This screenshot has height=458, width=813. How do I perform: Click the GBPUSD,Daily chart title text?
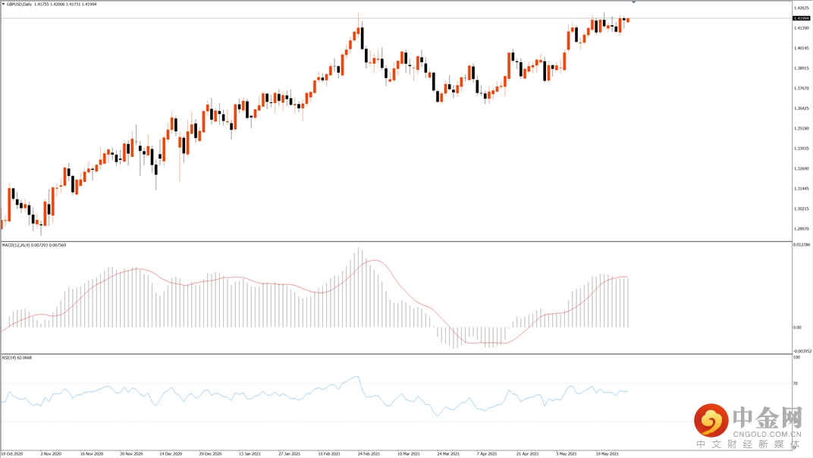pyautogui.click(x=19, y=4)
